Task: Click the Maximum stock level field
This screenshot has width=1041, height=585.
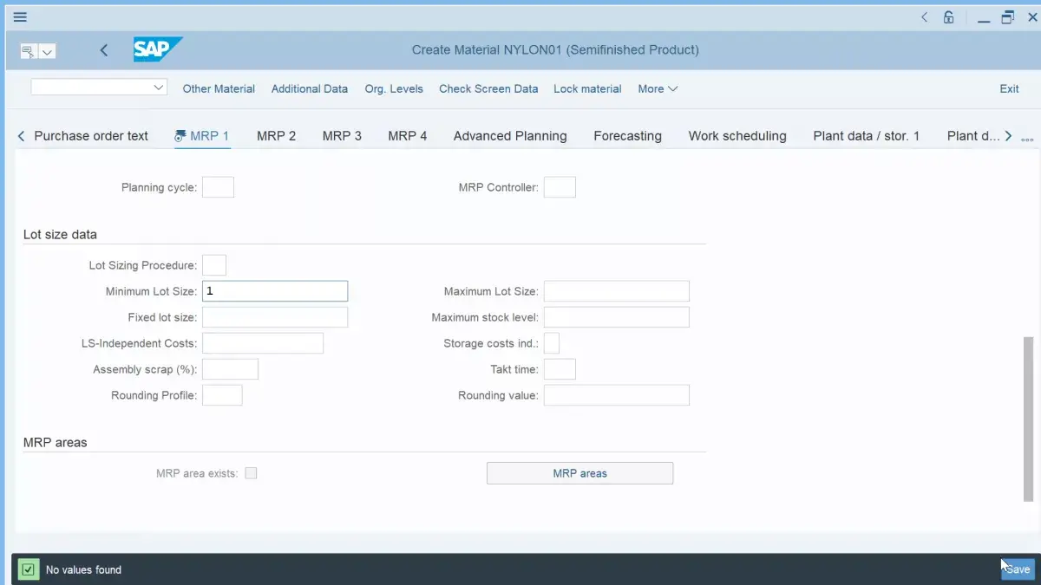Action: [617, 317]
